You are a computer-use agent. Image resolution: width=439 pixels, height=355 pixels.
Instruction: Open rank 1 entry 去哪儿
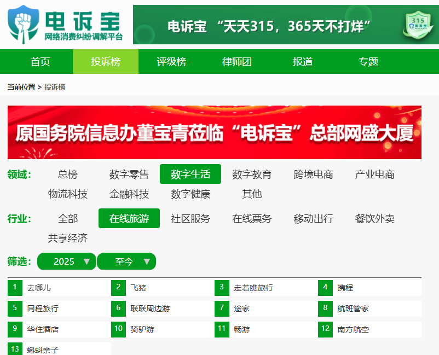pos(59,288)
